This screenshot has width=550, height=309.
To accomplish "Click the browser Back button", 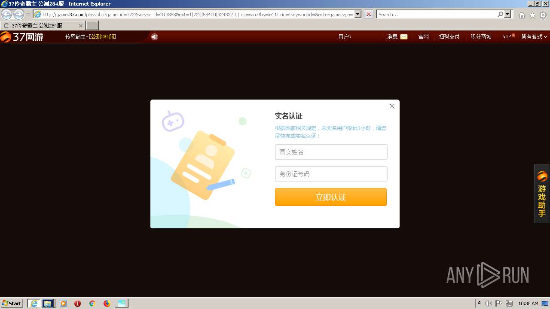I will (x=7, y=15).
